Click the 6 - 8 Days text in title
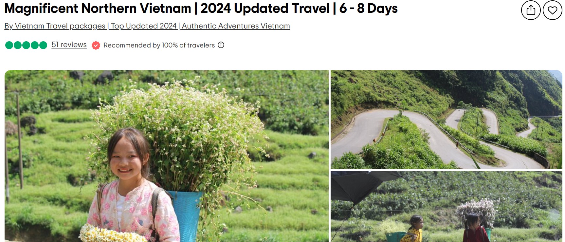The width and height of the screenshot is (565, 242). tap(368, 9)
